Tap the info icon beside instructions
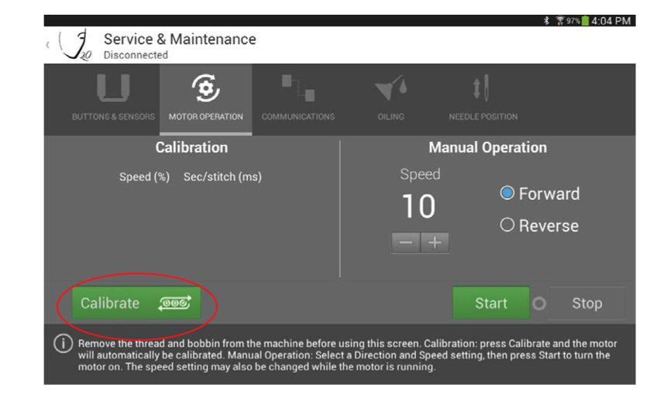This screenshot has height=402, width=657. click(x=63, y=344)
